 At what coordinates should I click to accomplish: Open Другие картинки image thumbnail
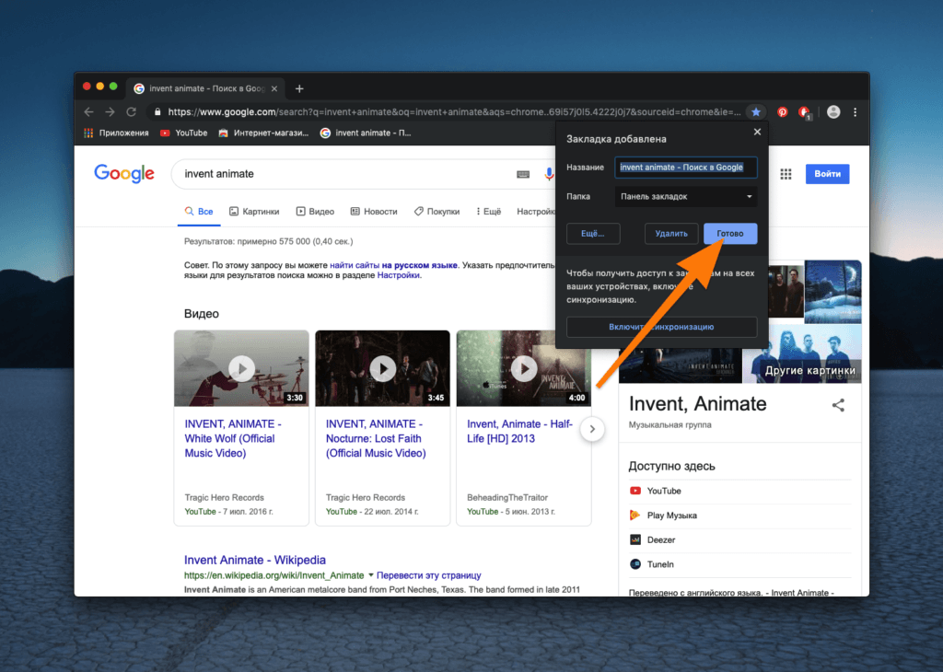click(802, 354)
